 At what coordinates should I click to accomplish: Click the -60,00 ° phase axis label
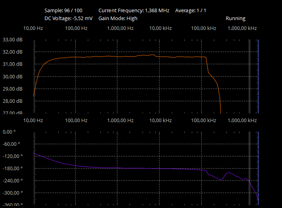11,144
